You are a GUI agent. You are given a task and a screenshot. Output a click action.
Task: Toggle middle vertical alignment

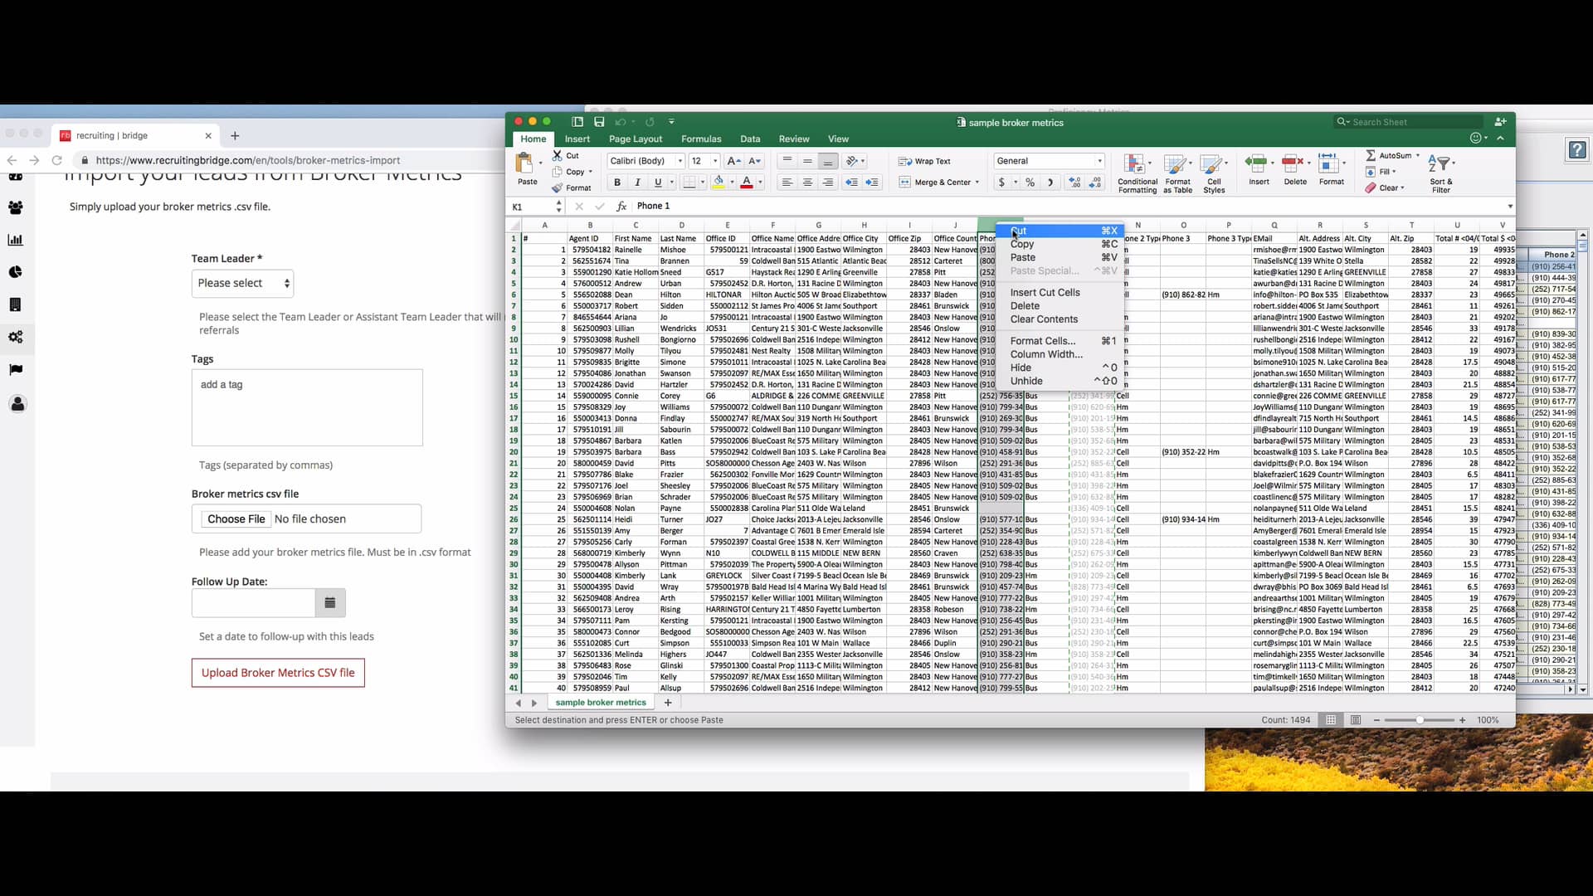806,161
